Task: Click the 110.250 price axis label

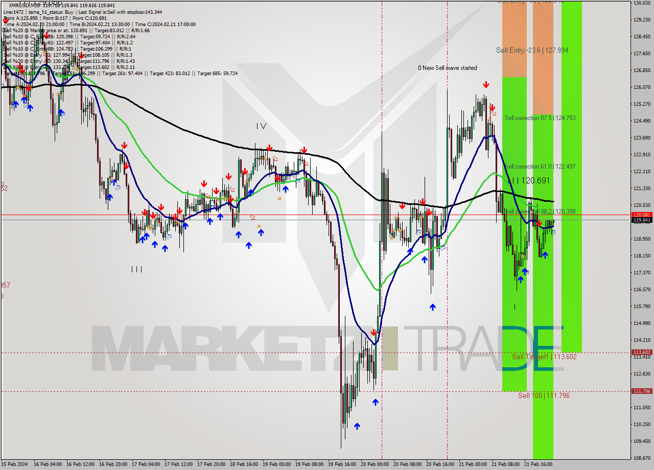Action: pyautogui.click(x=641, y=424)
